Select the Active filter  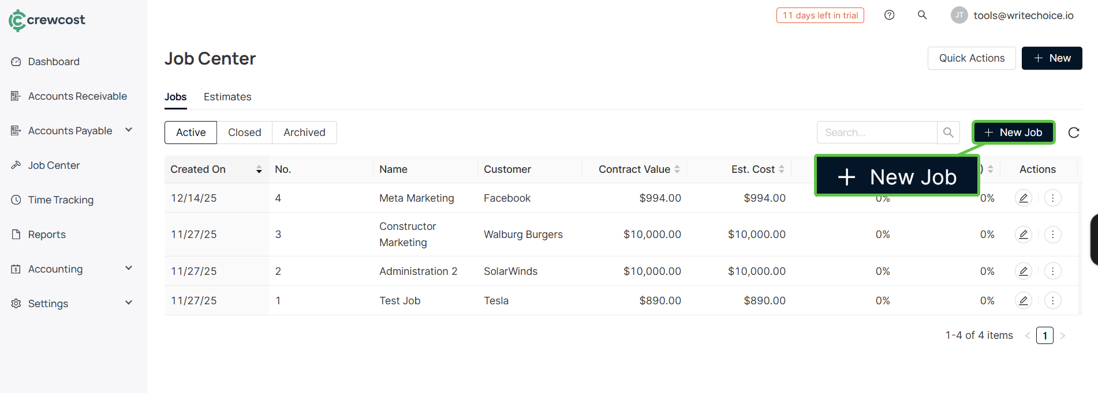pyautogui.click(x=191, y=133)
